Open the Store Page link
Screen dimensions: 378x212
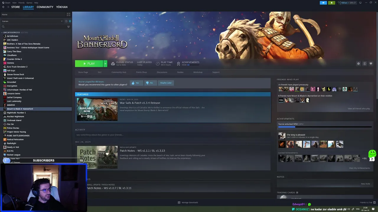83,72
